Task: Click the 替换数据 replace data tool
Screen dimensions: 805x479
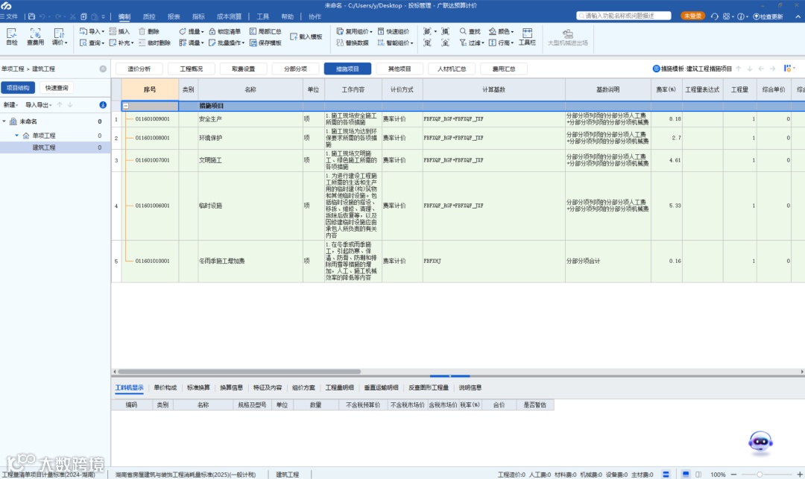Action: pos(352,43)
